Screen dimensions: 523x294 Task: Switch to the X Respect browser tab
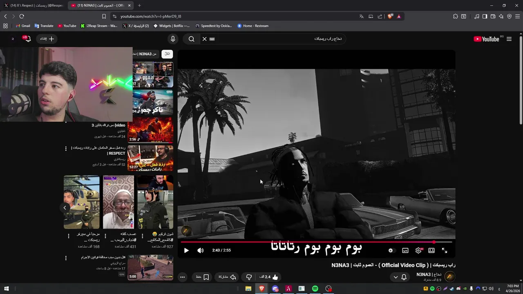pos(34,5)
